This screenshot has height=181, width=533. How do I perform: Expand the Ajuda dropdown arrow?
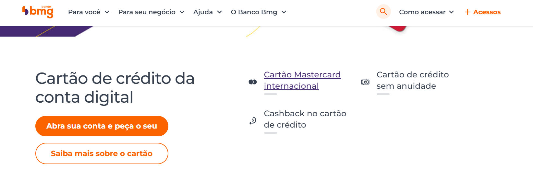[219, 12]
